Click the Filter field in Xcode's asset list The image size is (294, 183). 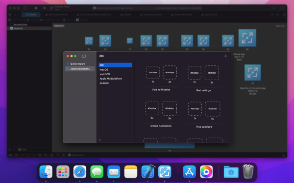(34, 150)
